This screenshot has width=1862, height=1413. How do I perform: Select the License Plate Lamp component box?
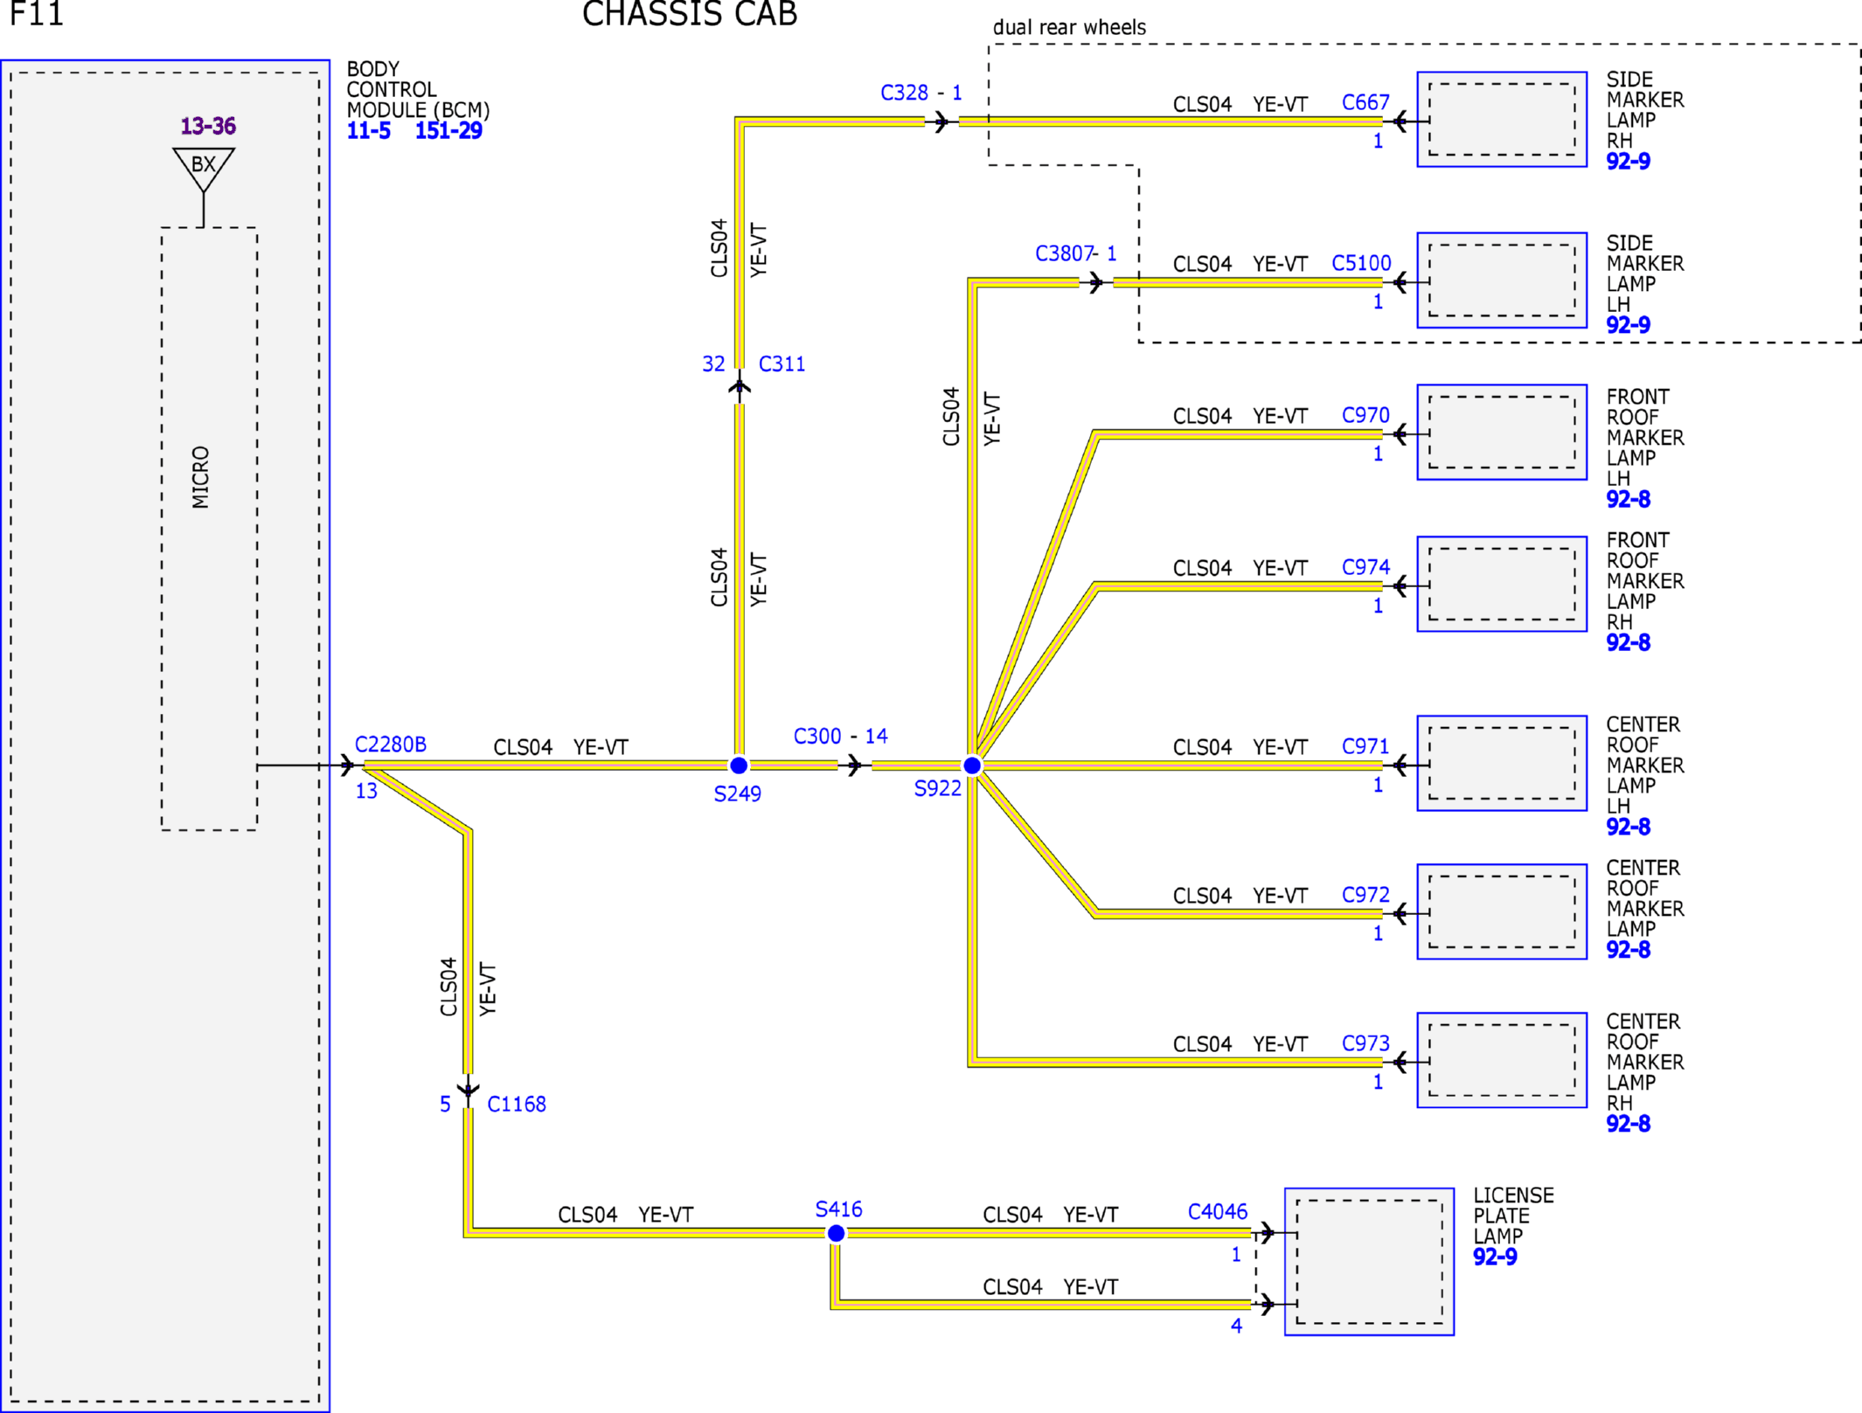click(1369, 1261)
